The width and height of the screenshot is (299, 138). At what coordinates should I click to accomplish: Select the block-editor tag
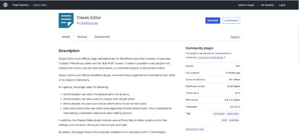[x=219, y=114]
